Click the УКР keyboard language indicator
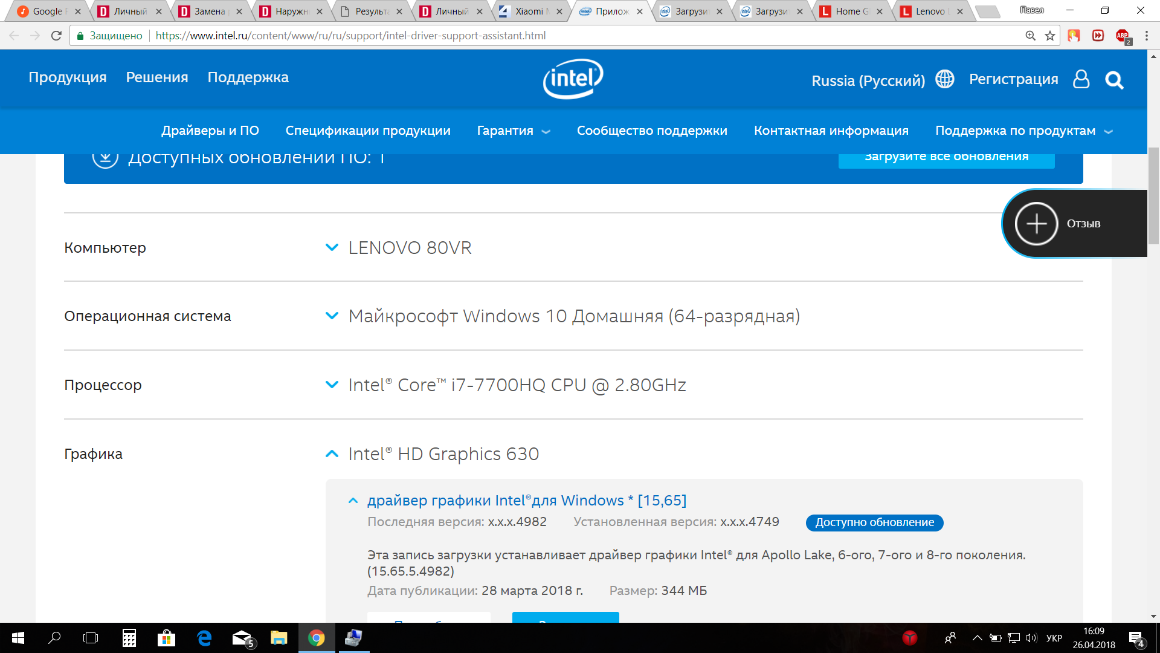 tap(1054, 638)
